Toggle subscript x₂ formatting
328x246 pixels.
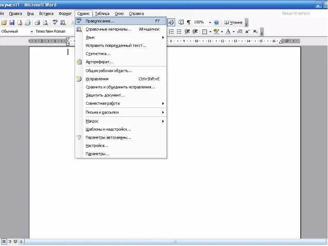[255, 32]
